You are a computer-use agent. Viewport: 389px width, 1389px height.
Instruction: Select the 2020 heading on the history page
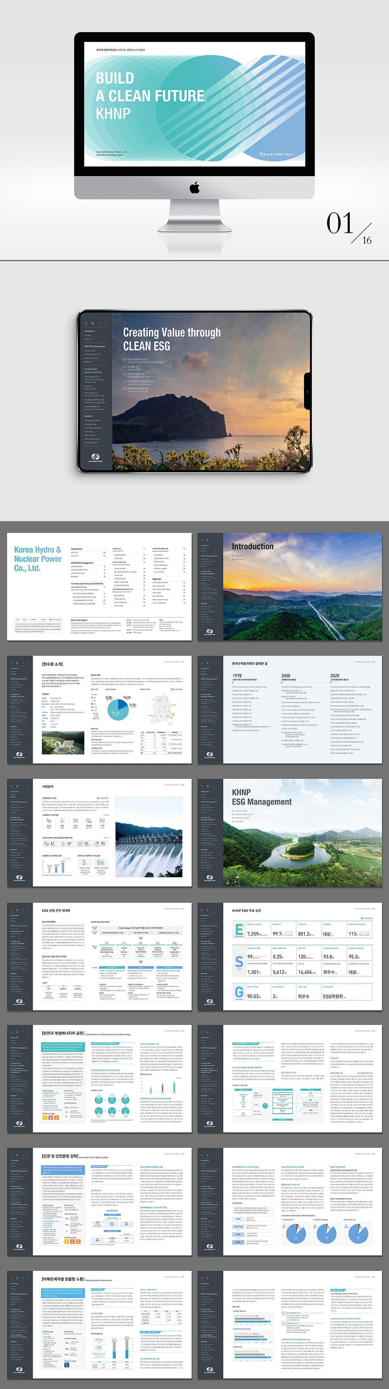tap(335, 675)
